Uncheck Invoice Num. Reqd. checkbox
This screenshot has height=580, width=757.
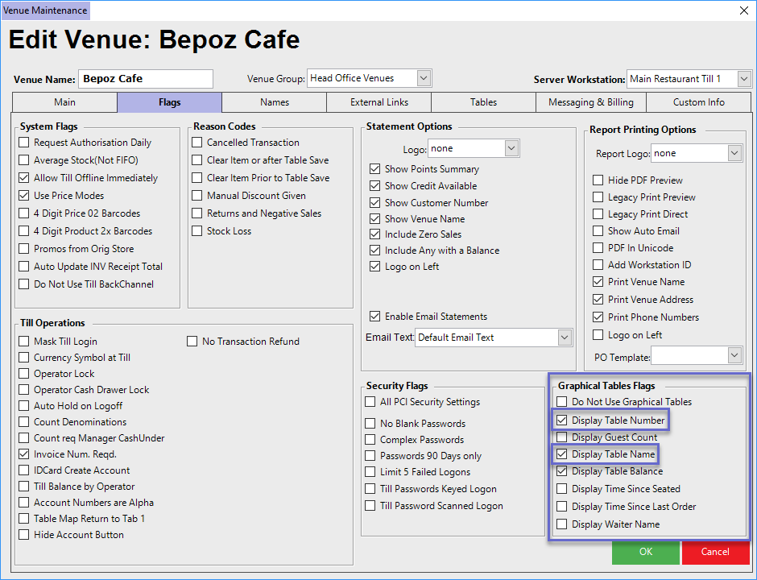23,454
